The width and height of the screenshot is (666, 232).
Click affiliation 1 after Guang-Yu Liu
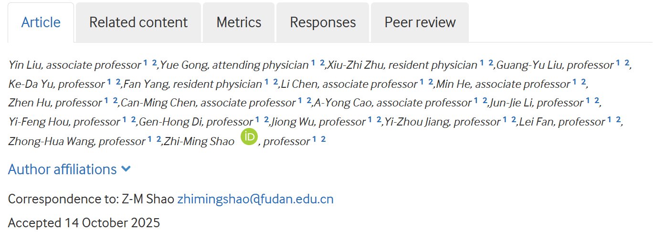coord(618,63)
